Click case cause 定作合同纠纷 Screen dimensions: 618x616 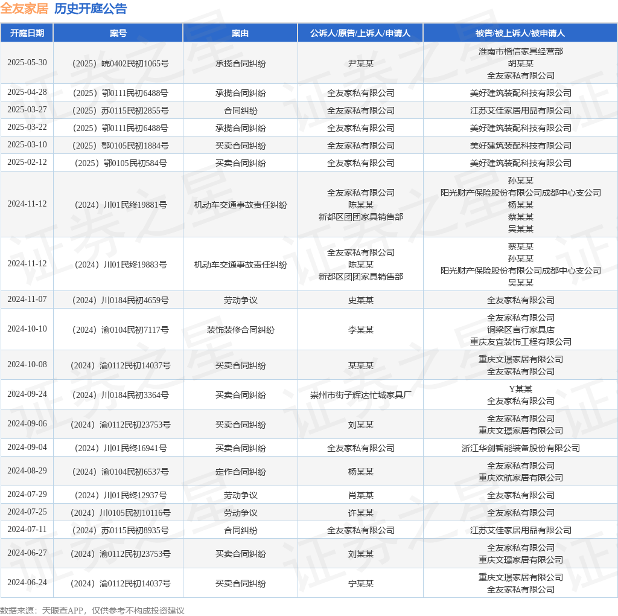click(240, 472)
